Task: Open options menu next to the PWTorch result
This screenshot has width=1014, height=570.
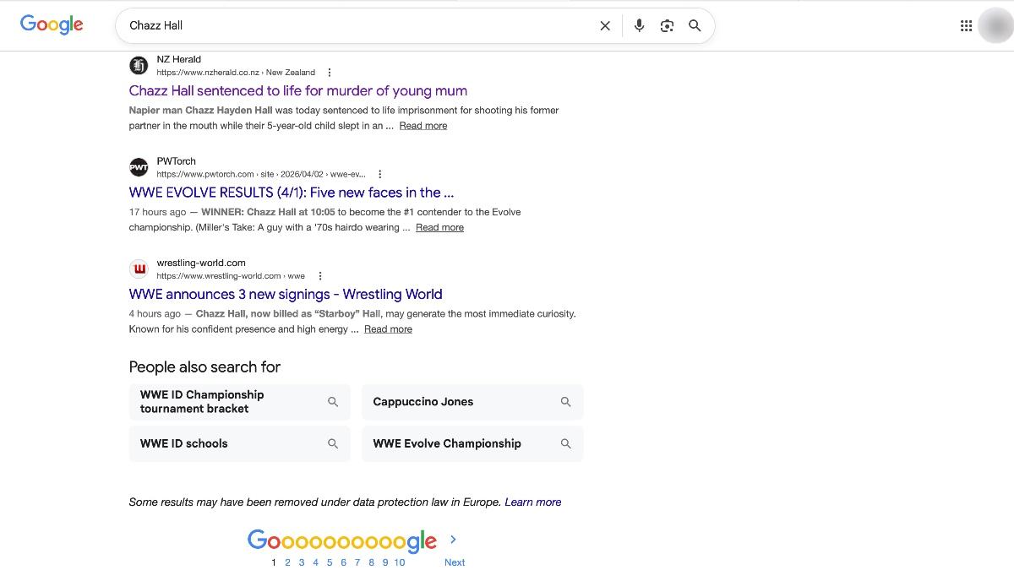Action: [x=379, y=173]
